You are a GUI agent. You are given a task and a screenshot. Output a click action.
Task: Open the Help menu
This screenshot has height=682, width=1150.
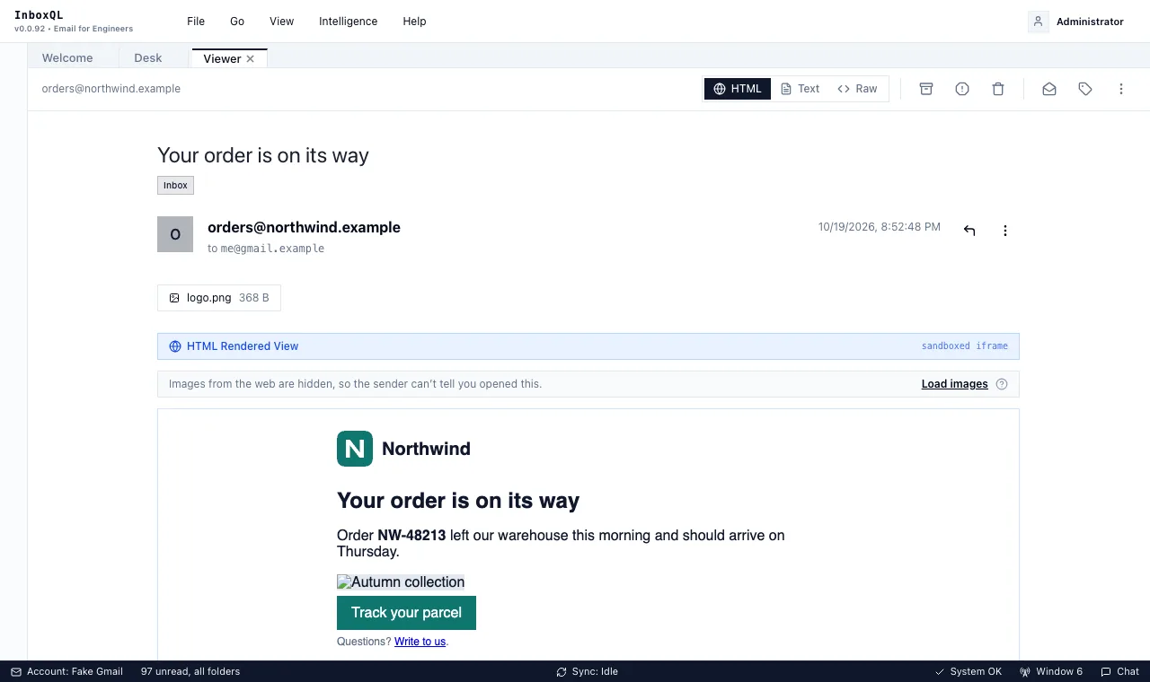pyautogui.click(x=415, y=22)
